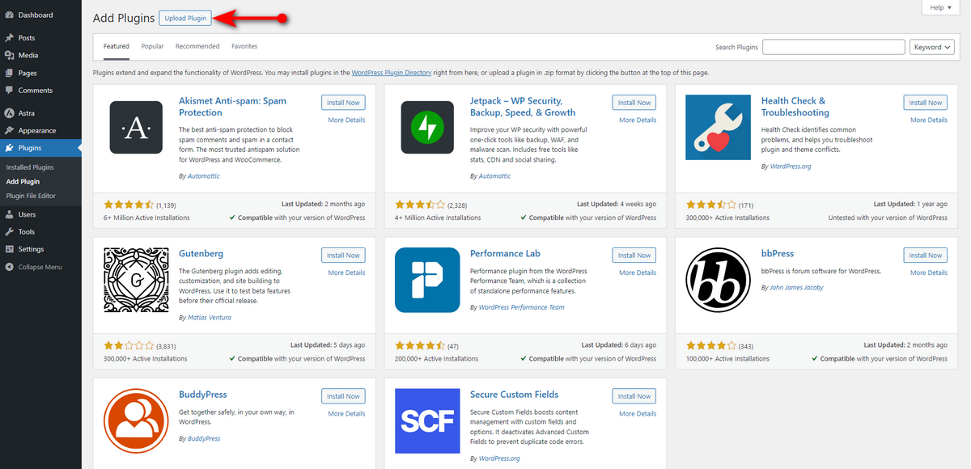Open the Help dropdown tab

tap(941, 7)
